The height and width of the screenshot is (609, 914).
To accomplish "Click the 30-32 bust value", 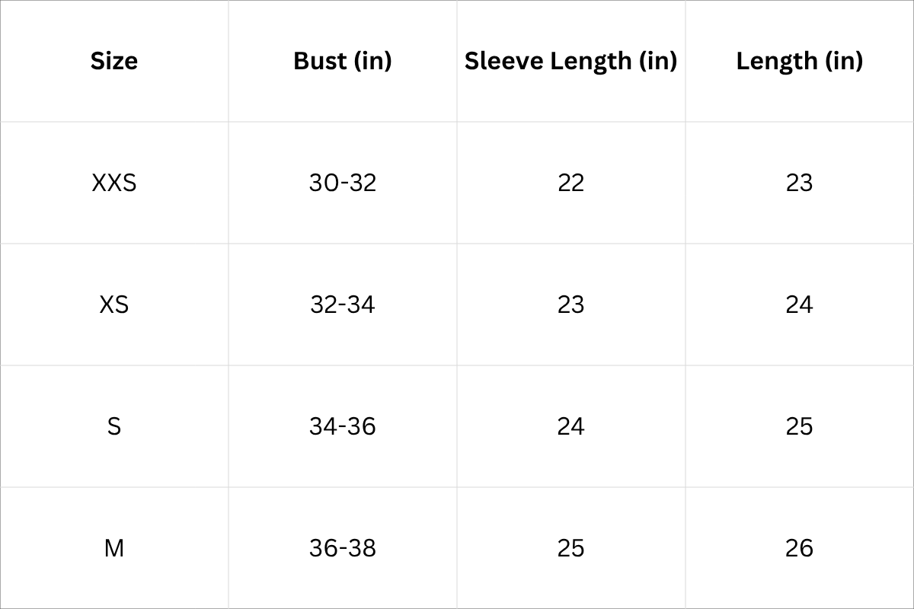I will pos(343,183).
